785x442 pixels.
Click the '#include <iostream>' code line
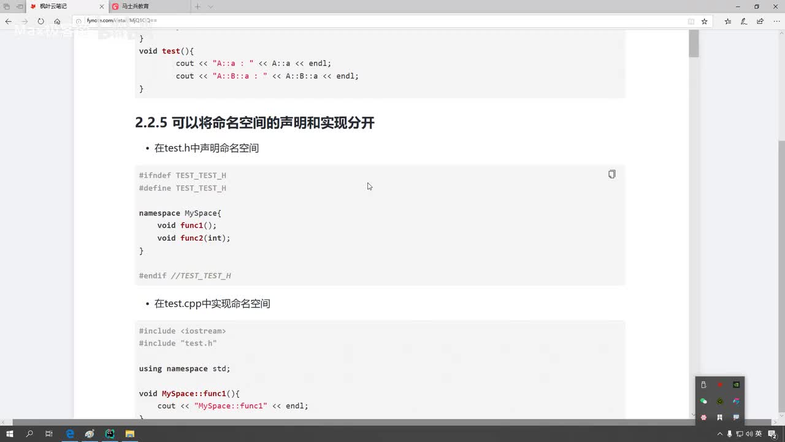click(x=183, y=331)
